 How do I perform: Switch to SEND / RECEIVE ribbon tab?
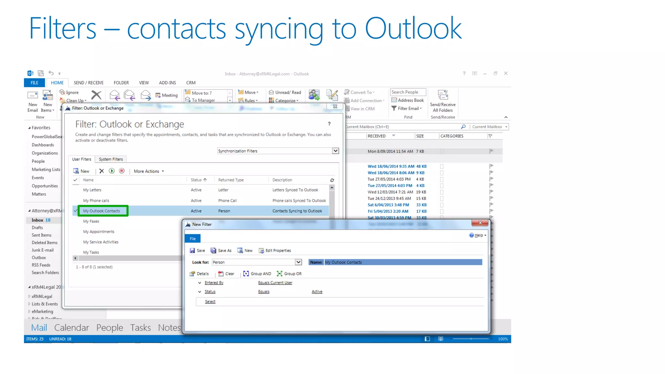(x=88, y=83)
